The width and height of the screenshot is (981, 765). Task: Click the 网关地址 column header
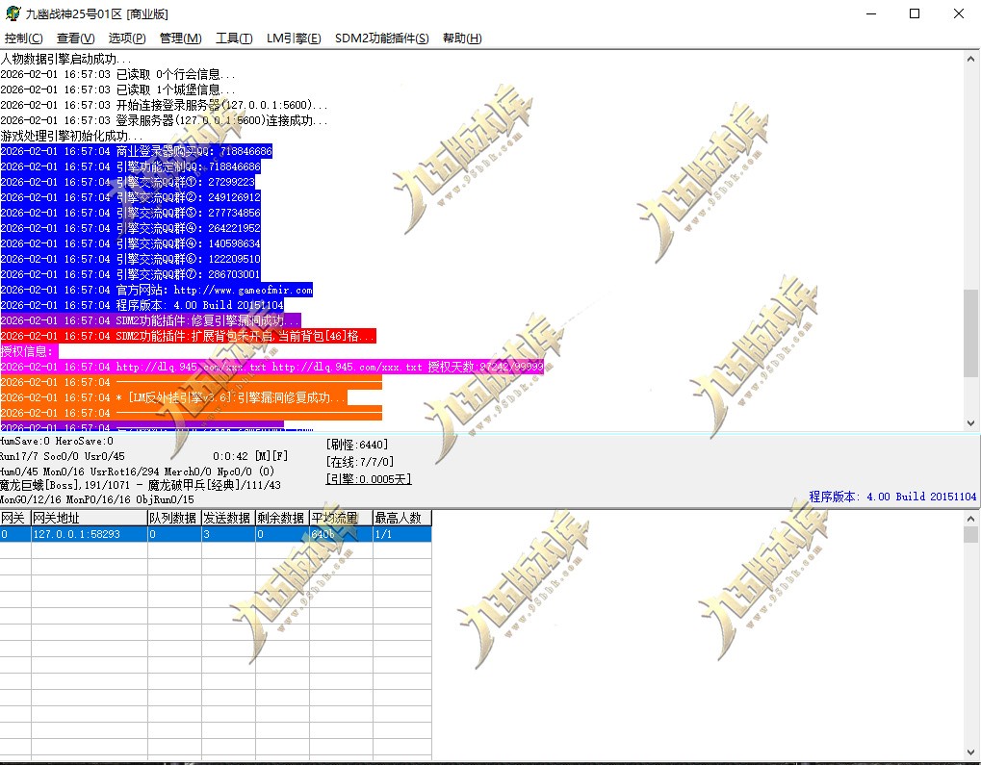tap(89, 518)
